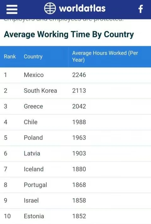
Task: Select the South Korea country cell
Action: (x=40, y=91)
